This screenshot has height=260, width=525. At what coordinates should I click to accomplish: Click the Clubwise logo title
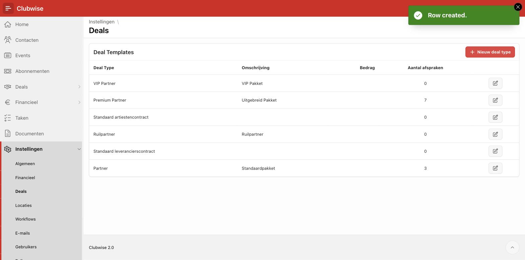point(30,8)
